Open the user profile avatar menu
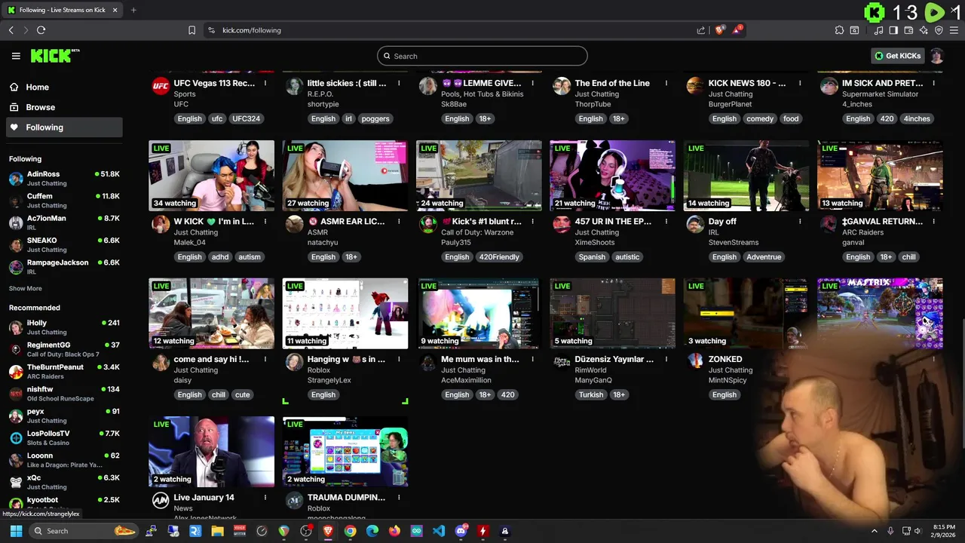 point(936,56)
